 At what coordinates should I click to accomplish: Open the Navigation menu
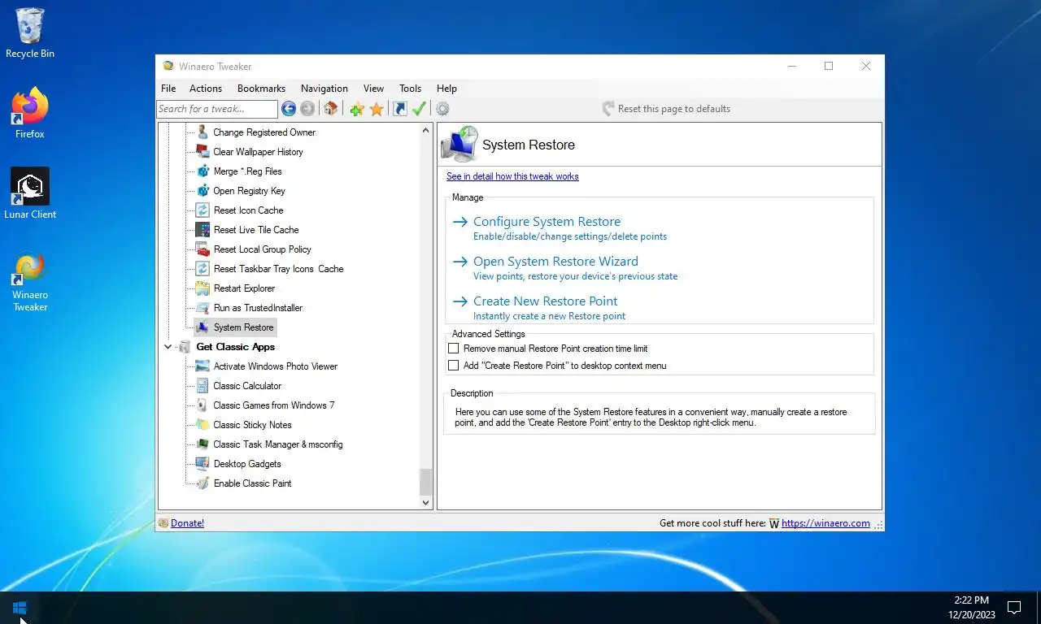click(324, 89)
